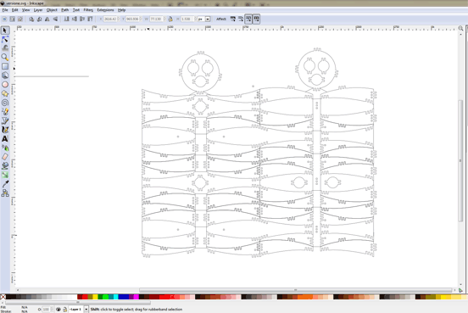This screenshot has height=313, width=468.
Task: Toggle move patterns Affect button
Action: (256, 20)
